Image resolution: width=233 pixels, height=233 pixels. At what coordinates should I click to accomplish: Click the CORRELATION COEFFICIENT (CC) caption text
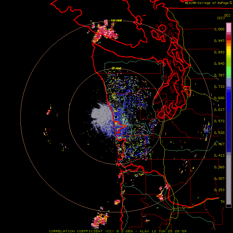(82, 231)
